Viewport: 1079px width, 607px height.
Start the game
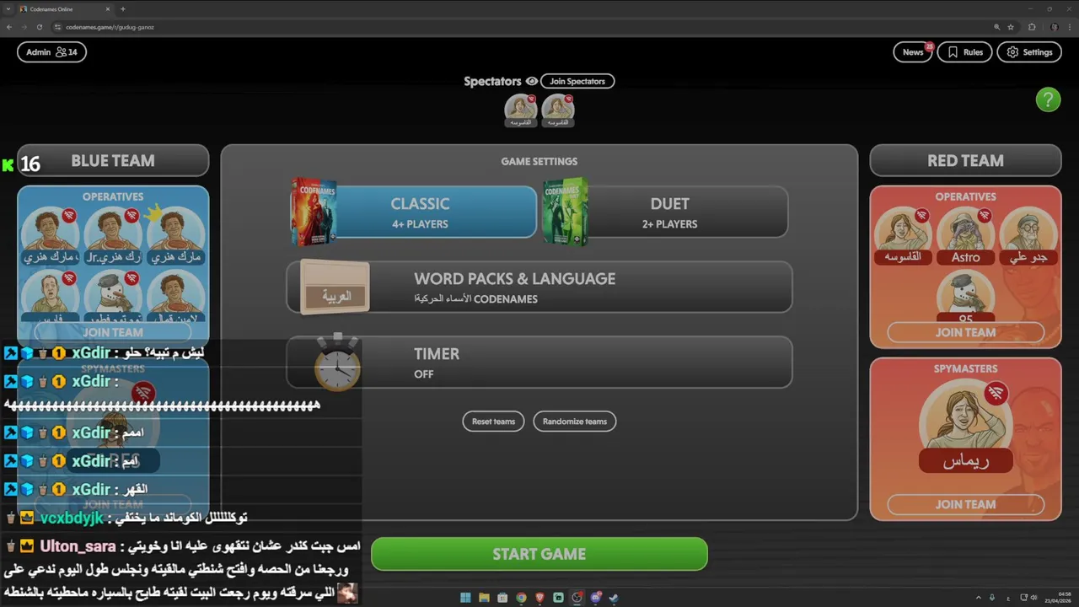tap(539, 554)
